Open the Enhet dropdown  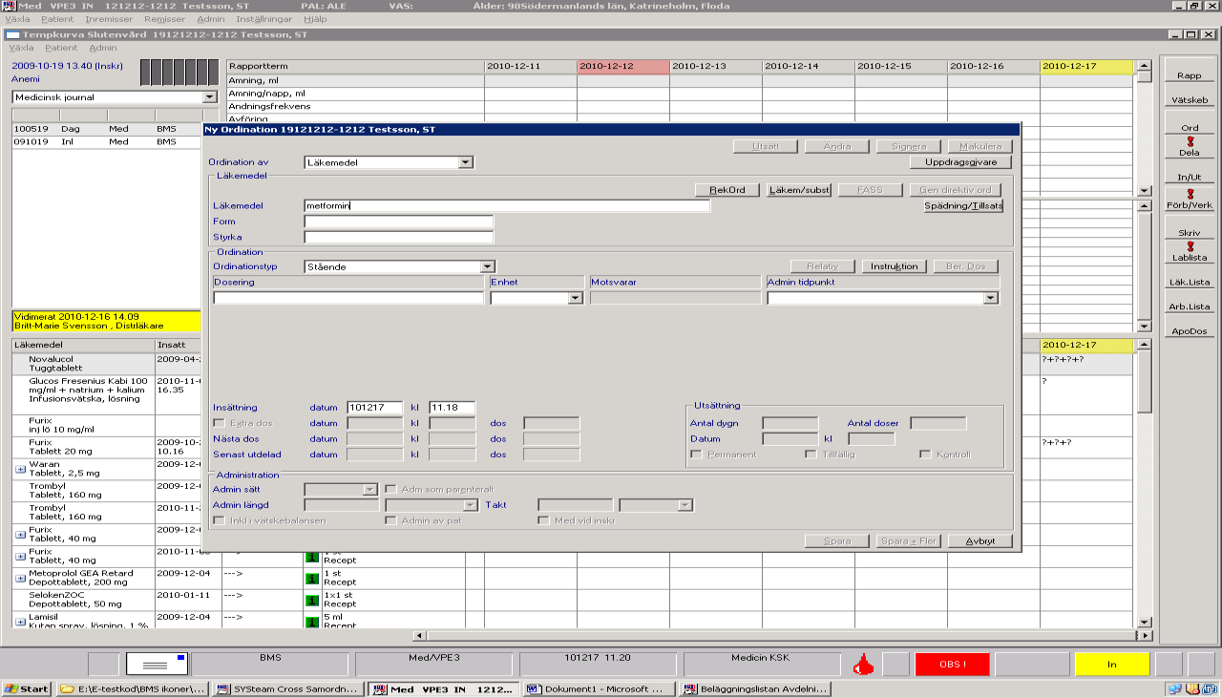pyautogui.click(x=575, y=298)
